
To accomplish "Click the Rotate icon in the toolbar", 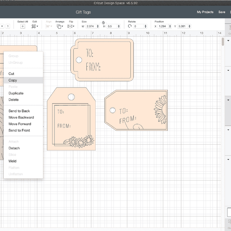I will point(130,26).
